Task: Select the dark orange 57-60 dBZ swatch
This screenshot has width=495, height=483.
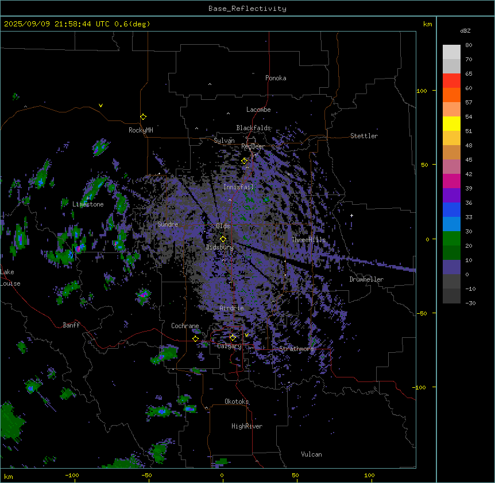Action: coord(451,95)
